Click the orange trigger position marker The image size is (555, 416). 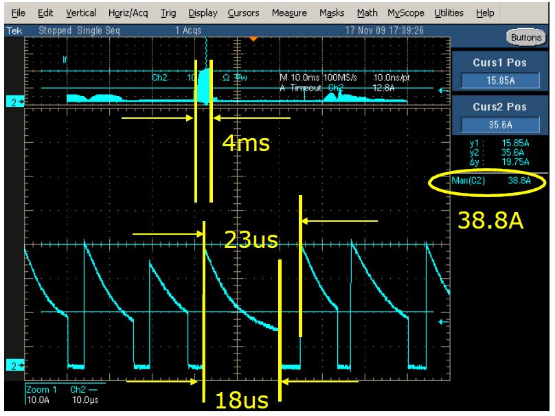tap(253, 38)
